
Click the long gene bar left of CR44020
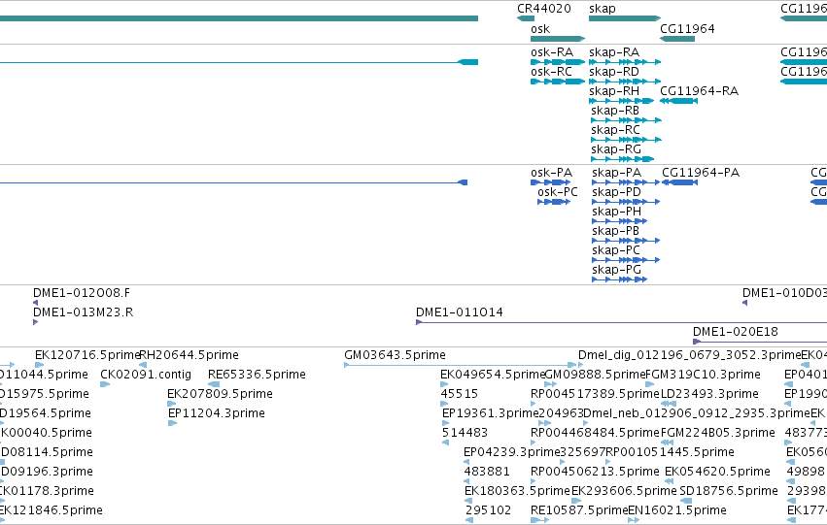pos(239,18)
